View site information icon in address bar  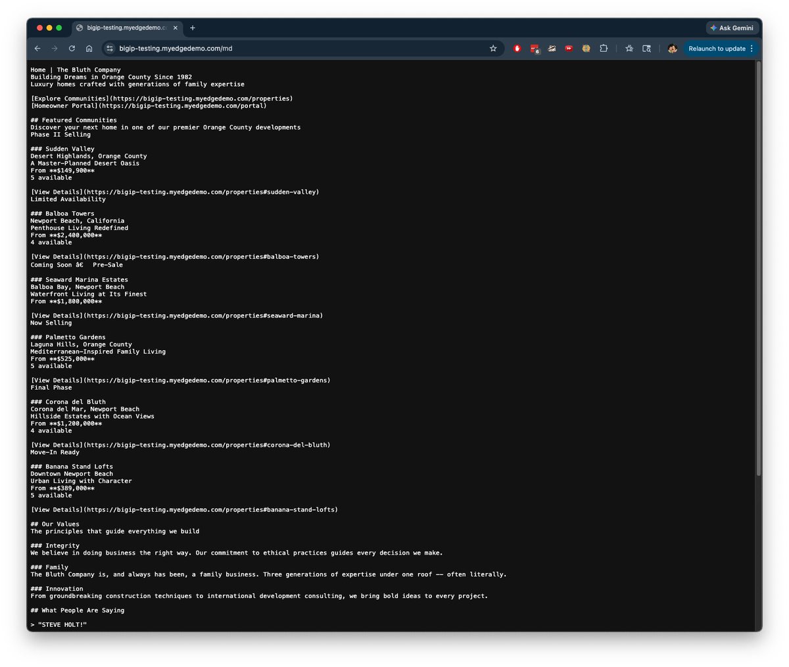coord(110,49)
